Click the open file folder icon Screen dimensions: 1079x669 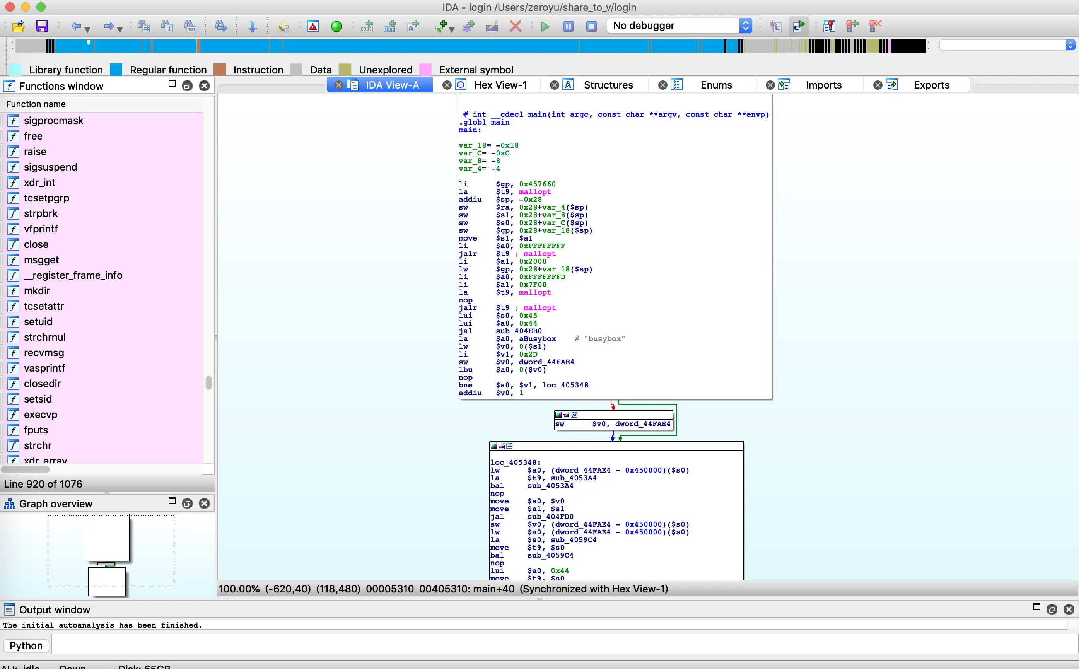[18, 26]
